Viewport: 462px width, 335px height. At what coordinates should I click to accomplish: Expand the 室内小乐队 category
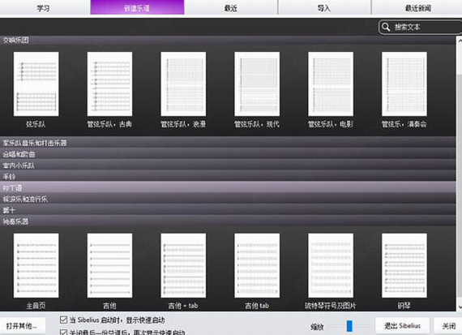pos(228,165)
